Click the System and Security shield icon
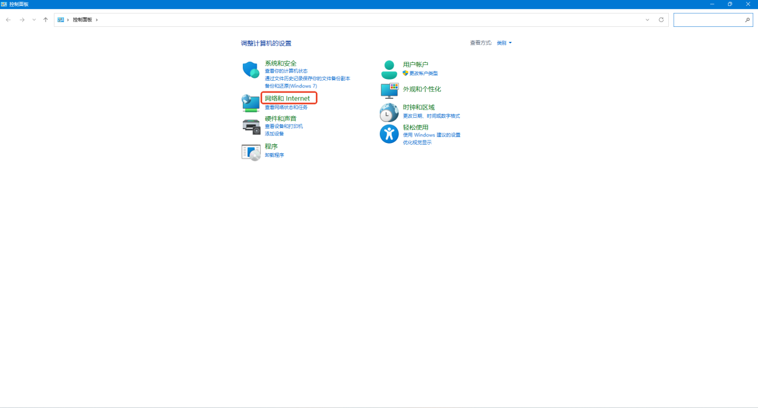Screen dimensions: 758x408 pos(251,69)
